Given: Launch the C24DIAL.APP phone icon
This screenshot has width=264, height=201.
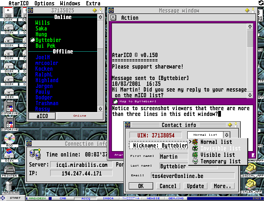Looking at the screenshot, I should 251,170.
